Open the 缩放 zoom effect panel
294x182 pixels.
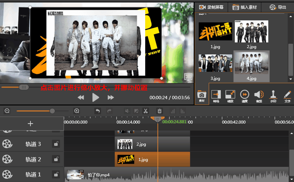230,96
